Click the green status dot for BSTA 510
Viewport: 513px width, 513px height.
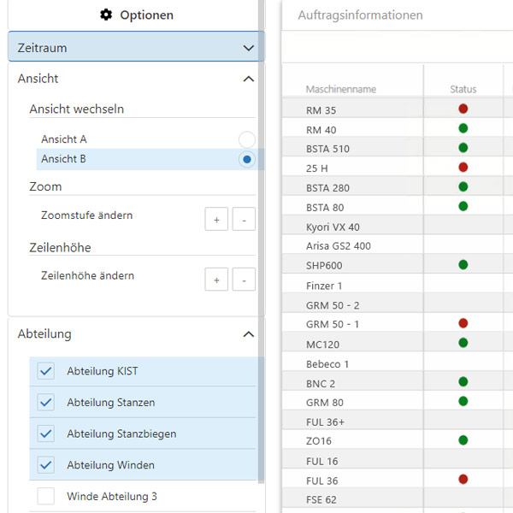point(463,148)
